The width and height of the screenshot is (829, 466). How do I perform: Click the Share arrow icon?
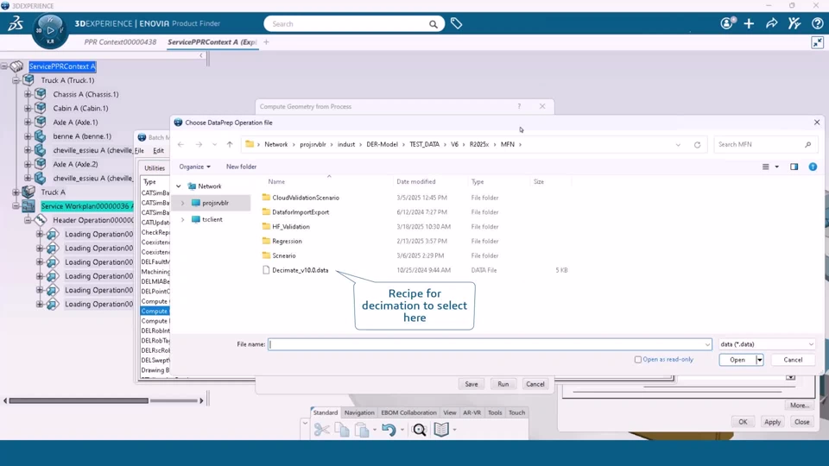(x=771, y=23)
